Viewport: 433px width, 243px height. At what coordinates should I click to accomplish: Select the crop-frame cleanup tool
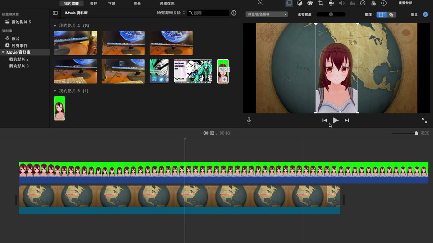pos(381,14)
